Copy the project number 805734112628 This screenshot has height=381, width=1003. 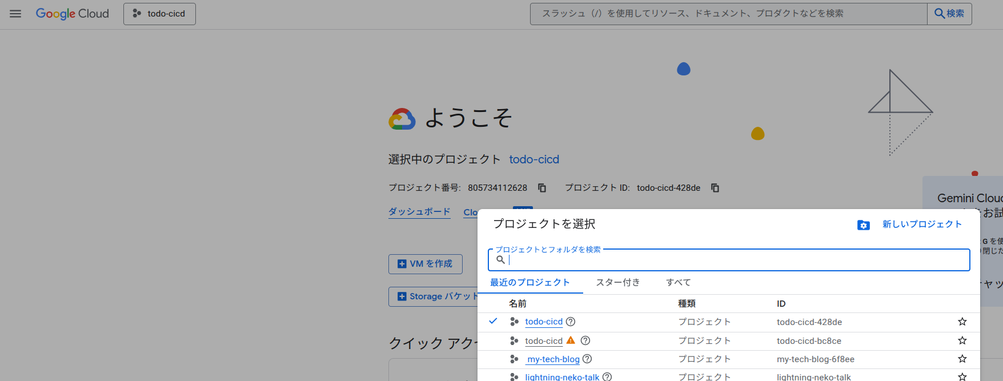point(542,188)
